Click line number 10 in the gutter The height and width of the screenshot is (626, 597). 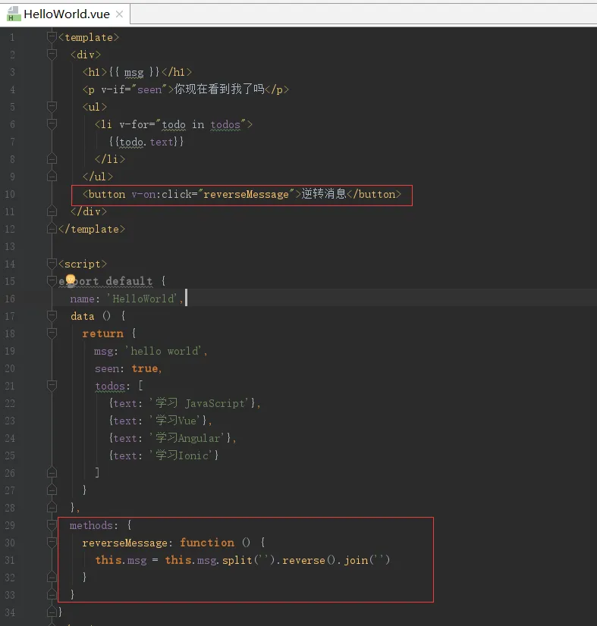10,194
